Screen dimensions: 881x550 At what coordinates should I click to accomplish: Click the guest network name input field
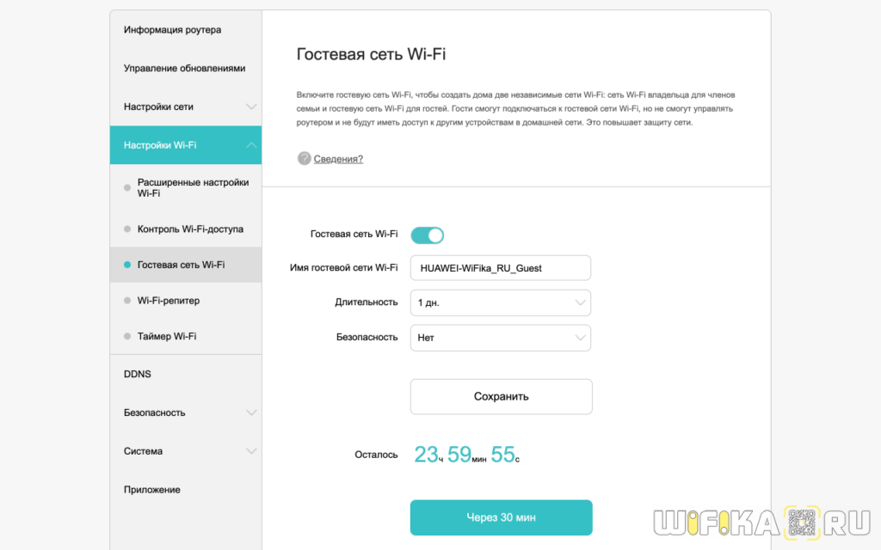(x=500, y=268)
